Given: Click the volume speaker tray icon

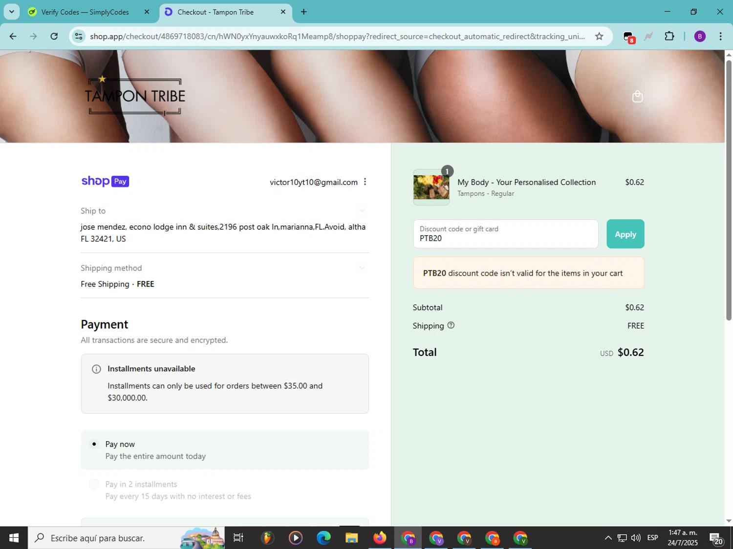Looking at the screenshot, I should click(636, 538).
